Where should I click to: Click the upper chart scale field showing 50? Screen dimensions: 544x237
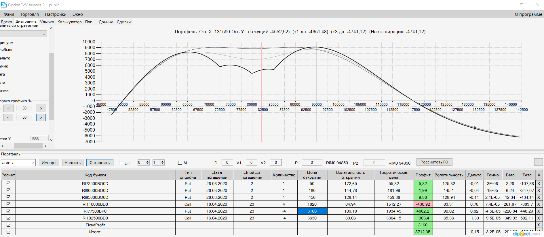[x=24, y=108]
